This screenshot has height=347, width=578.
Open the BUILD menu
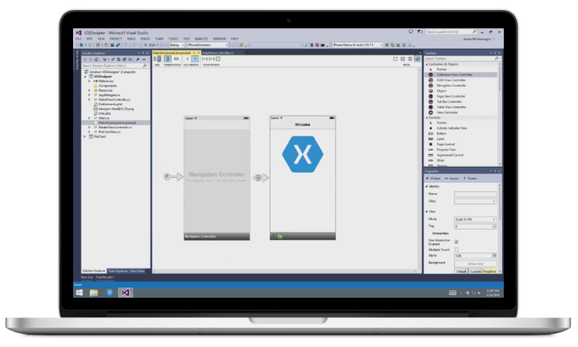click(x=131, y=39)
